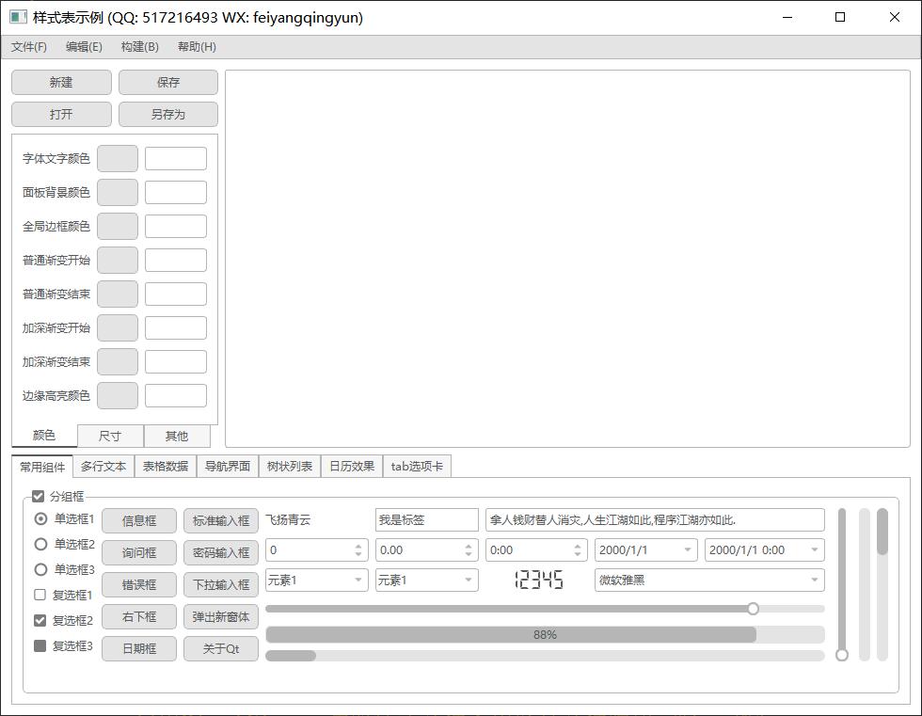922x716 pixels.
Task: Open the first 元素1 combo box
Action: tap(316, 581)
